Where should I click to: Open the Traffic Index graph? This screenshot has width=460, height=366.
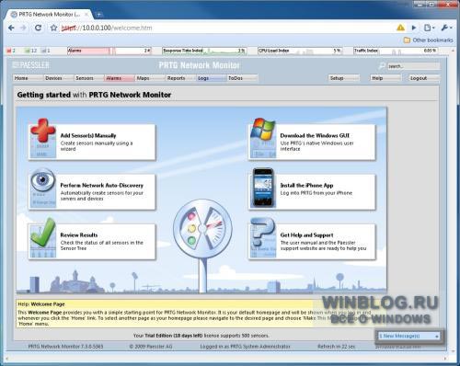pyautogui.click(x=396, y=51)
